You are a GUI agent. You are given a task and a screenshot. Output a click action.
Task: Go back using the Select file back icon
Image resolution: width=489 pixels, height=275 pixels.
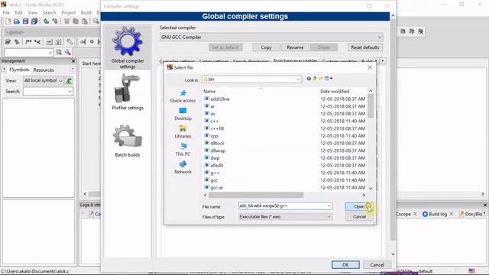[309, 79]
